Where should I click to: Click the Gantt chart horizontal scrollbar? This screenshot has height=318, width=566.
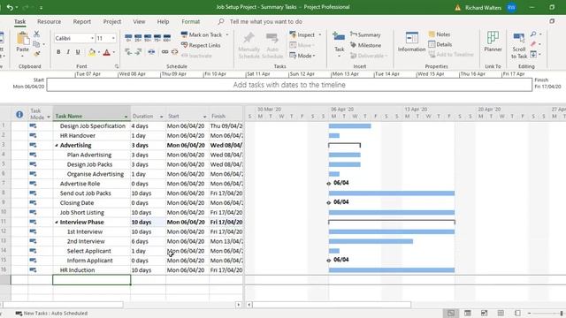point(332,305)
